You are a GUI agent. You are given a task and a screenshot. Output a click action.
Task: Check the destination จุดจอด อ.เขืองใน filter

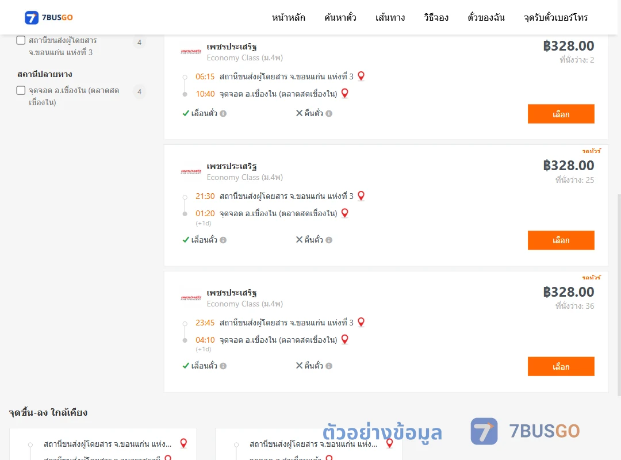[x=21, y=90]
